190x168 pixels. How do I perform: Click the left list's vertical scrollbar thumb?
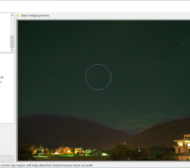[x=12, y=41]
